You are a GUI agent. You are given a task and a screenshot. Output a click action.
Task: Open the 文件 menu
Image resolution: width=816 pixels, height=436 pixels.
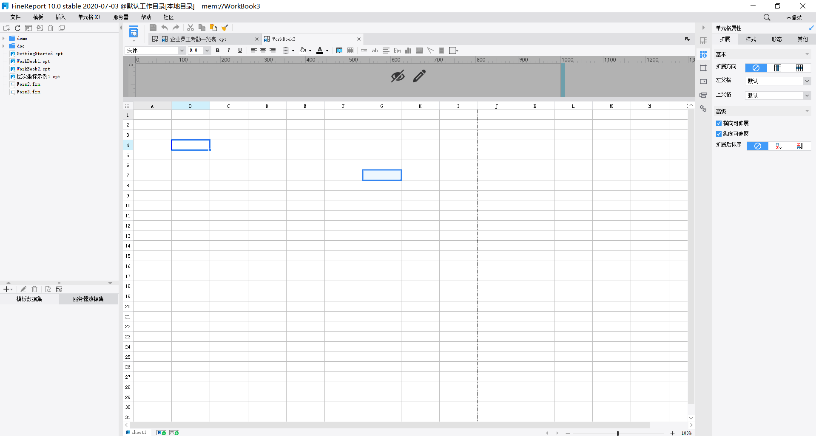coord(16,17)
